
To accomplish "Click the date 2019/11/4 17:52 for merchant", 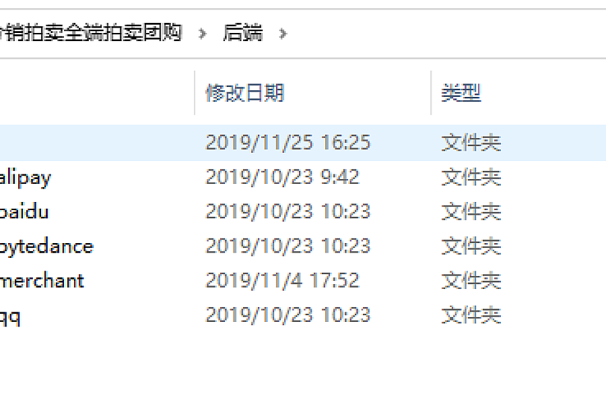I will coord(282,280).
